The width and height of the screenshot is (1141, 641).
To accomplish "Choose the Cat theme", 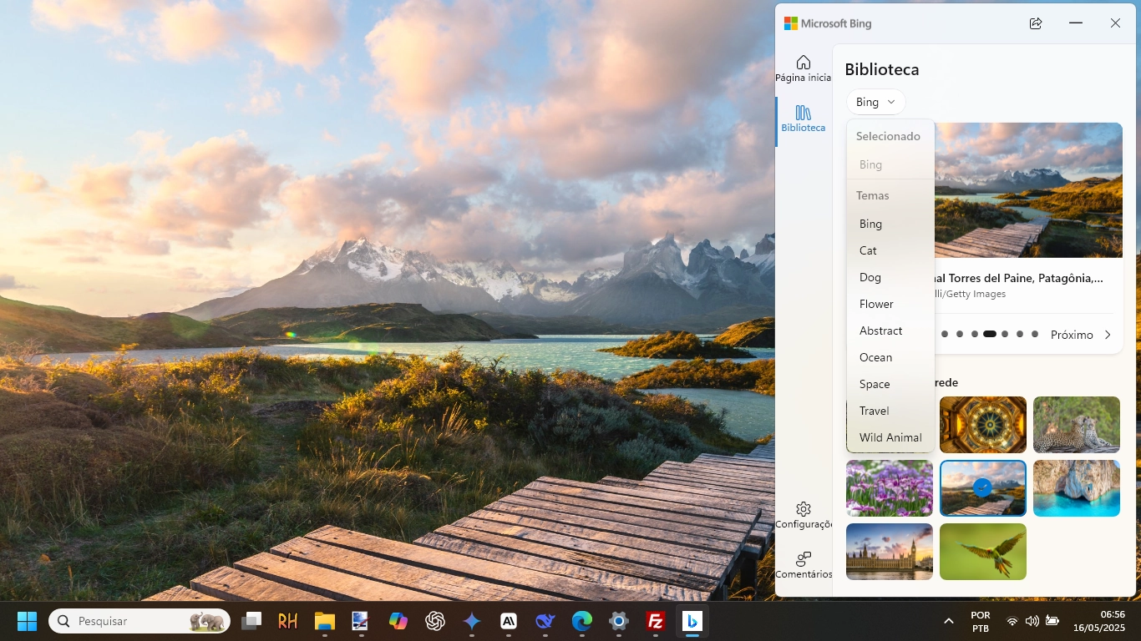I will (890, 250).
